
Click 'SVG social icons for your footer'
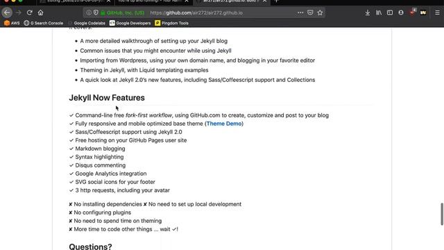(x=115, y=182)
